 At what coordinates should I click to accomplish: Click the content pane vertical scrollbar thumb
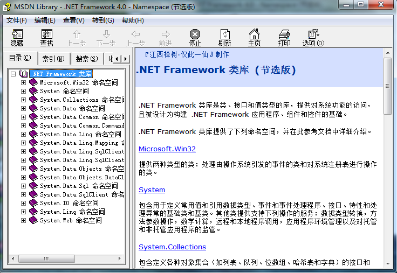[x=387, y=86]
